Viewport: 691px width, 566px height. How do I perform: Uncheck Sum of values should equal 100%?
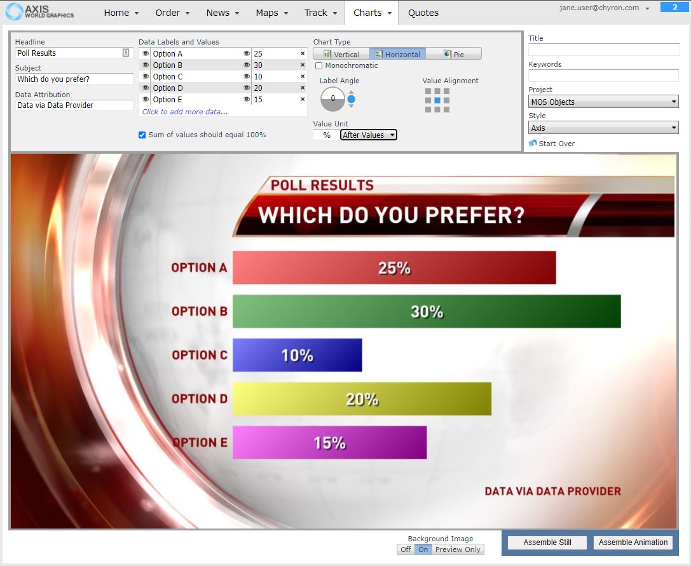142,135
